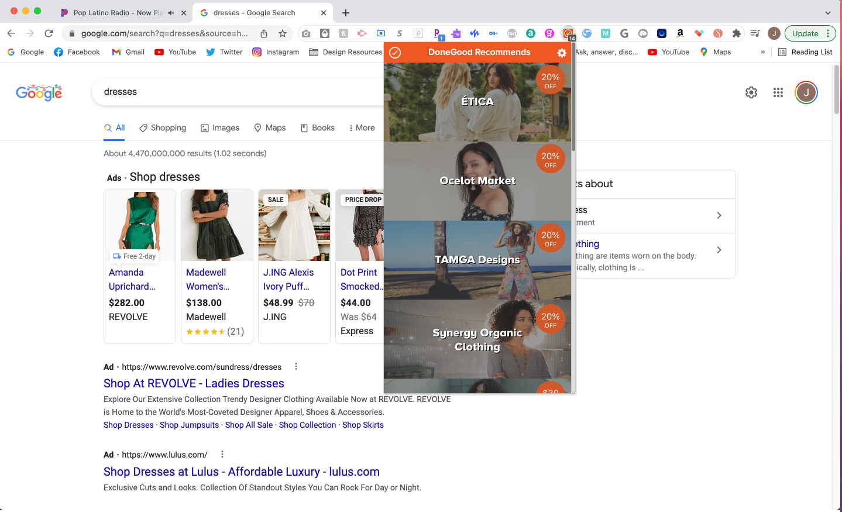This screenshot has height=512, width=842.
Task: Click the Update browser button
Action: [806, 33]
